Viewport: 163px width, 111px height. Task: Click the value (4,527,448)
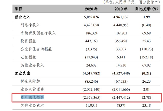pyautogui.click(x=121, y=73)
